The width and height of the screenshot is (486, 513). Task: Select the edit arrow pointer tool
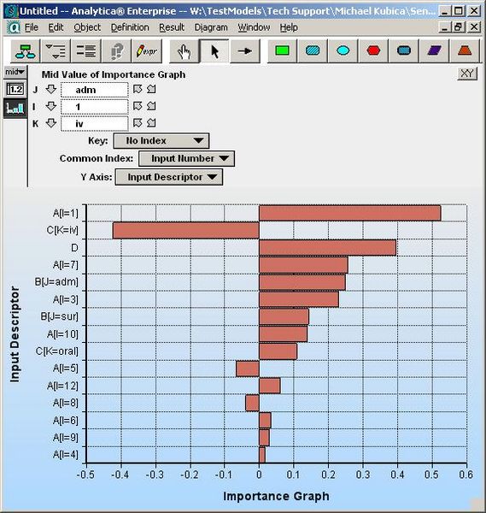click(214, 51)
